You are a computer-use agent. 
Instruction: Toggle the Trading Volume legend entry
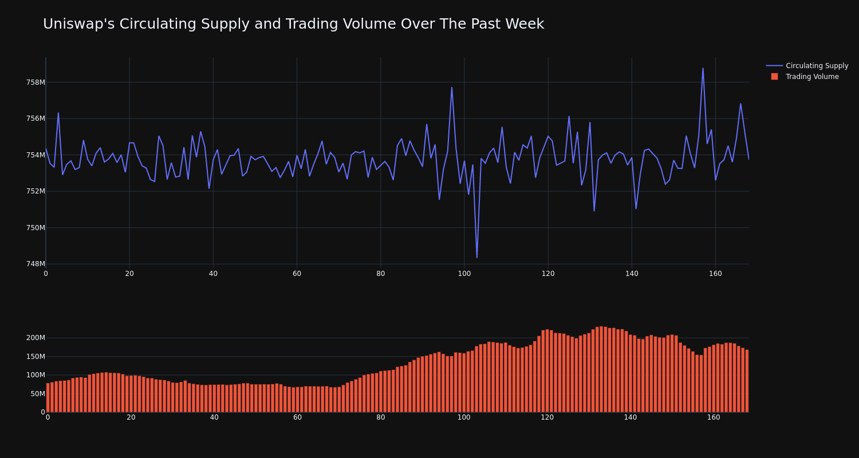[x=807, y=77]
